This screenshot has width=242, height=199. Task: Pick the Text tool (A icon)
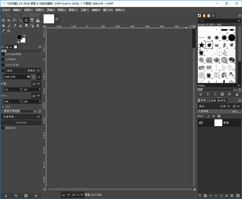click(x=37, y=25)
